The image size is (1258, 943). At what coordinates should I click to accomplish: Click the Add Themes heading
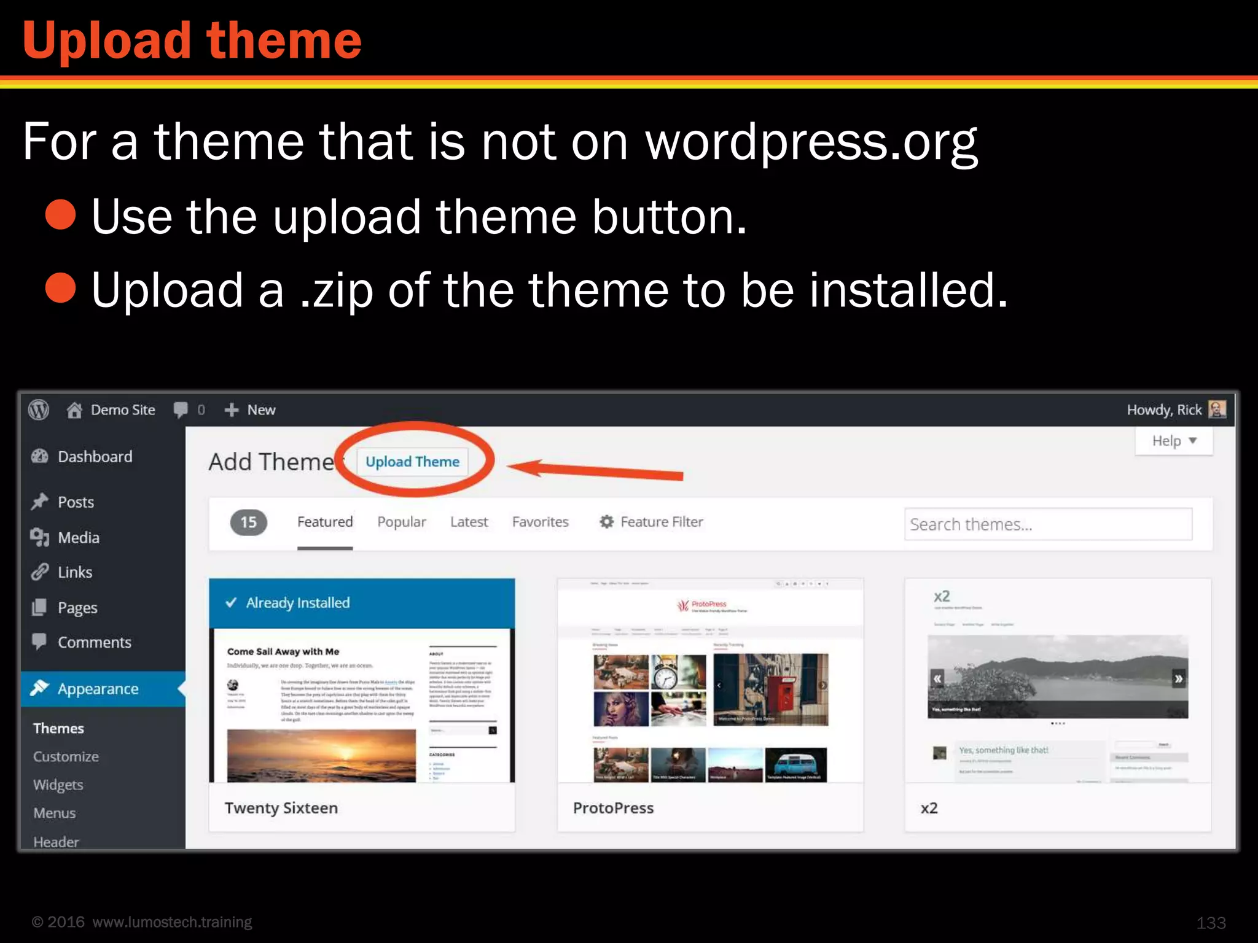(275, 462)
